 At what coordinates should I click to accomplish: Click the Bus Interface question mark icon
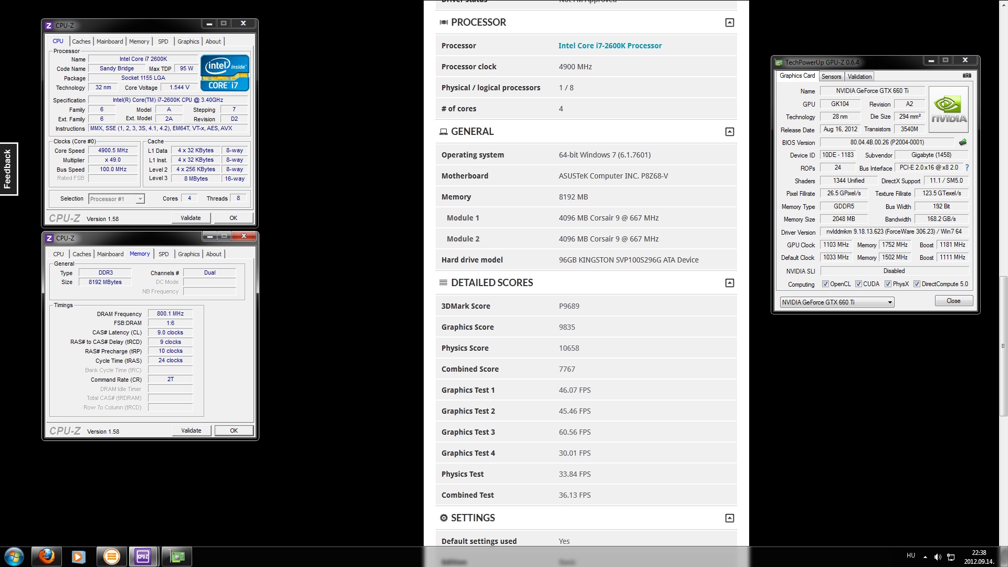click(967, 167)
